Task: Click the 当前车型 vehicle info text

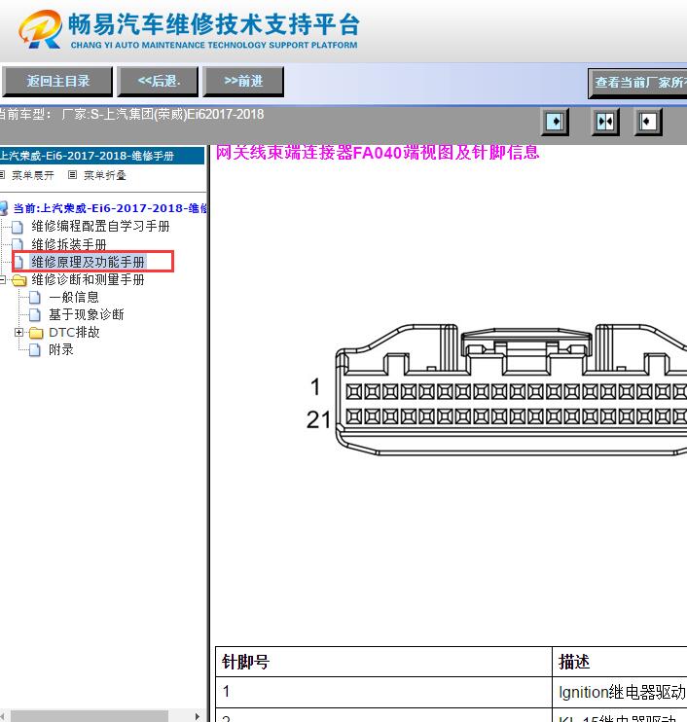Action: coord(131,114)
